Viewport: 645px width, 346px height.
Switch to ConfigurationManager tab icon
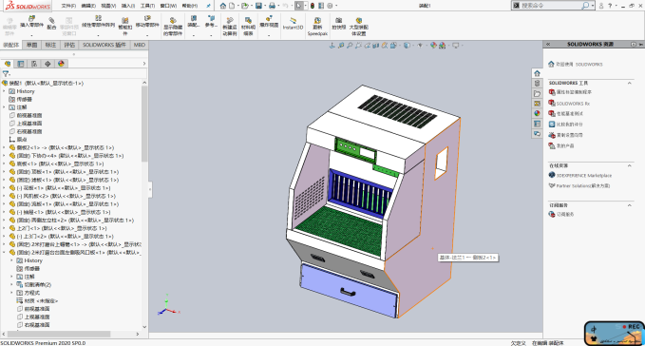click(34, 64)
